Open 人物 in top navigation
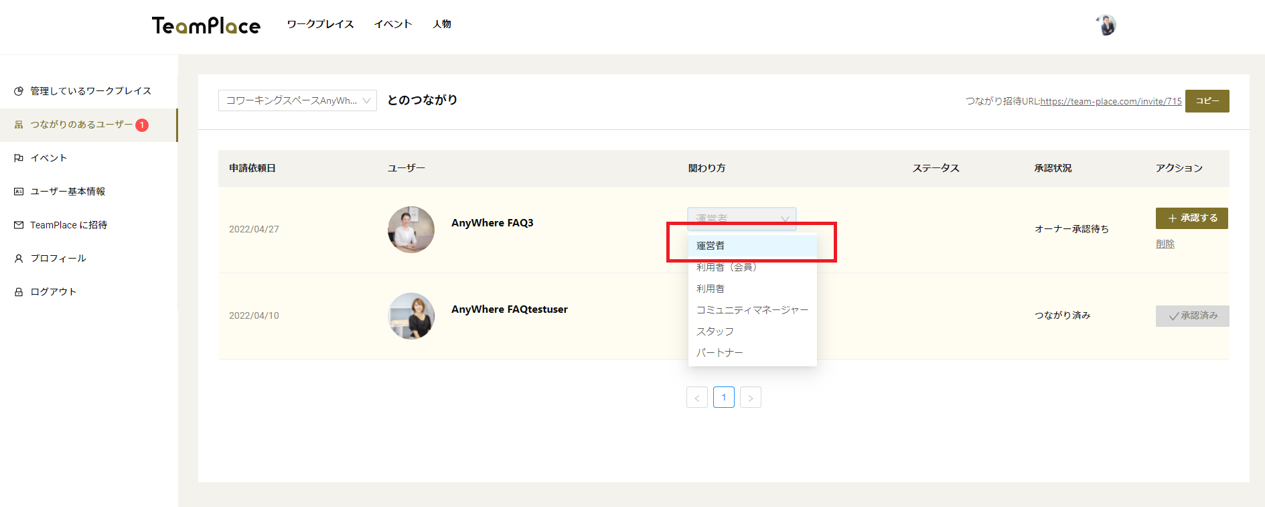The image size is (1265, 507). 442,24
